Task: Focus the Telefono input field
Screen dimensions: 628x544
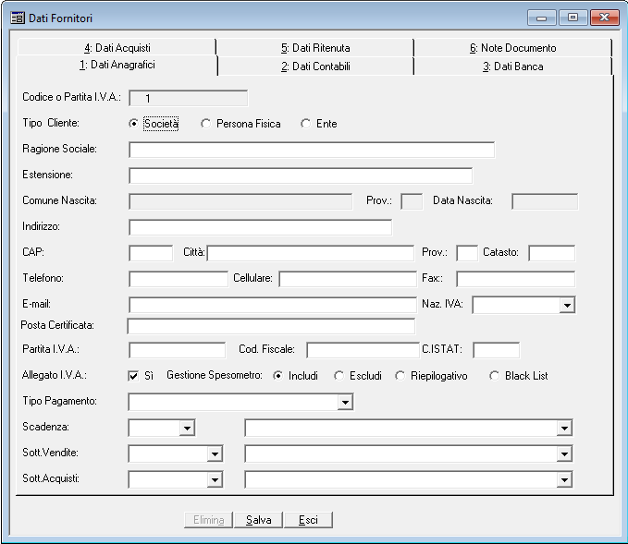Action: [x=179, y=279]
